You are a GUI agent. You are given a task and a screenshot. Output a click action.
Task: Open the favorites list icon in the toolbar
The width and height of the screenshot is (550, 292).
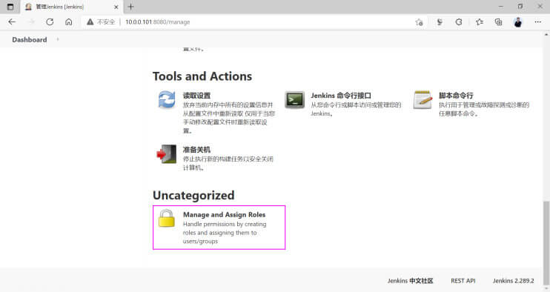click(x=480, y=22)
